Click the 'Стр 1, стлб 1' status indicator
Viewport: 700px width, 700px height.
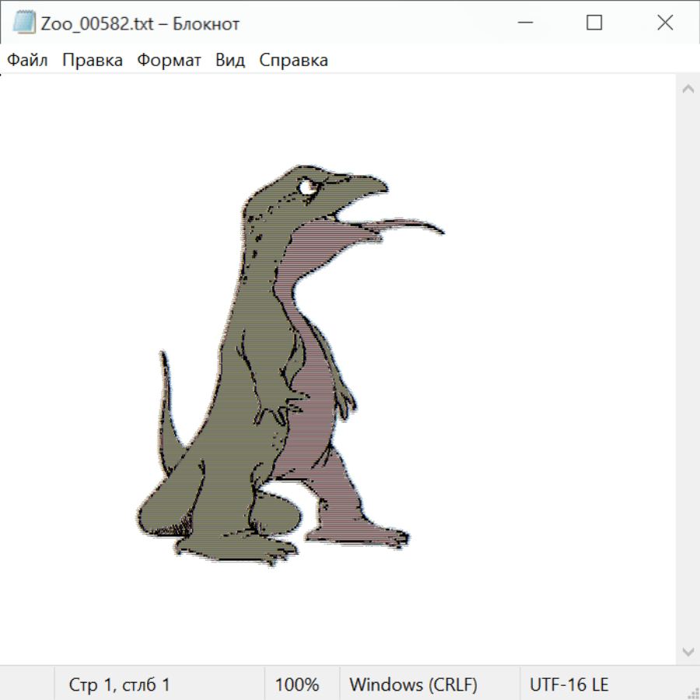(119, 684)
